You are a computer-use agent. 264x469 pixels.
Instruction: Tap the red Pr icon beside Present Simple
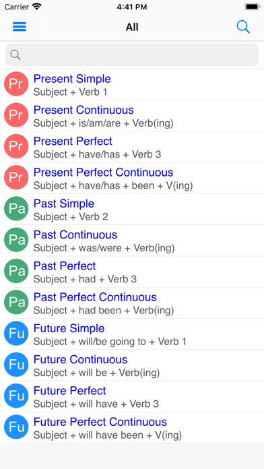pos(16,84)
